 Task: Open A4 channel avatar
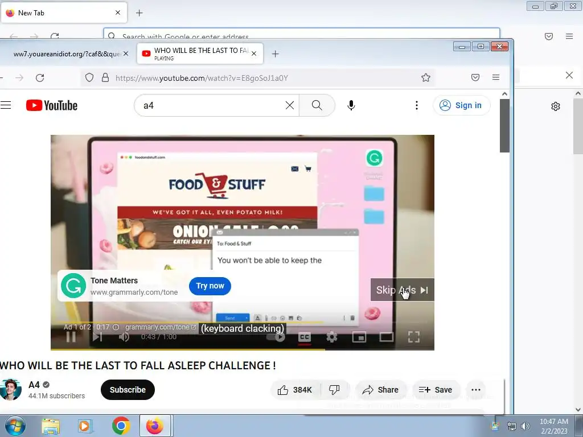[10, 390]
